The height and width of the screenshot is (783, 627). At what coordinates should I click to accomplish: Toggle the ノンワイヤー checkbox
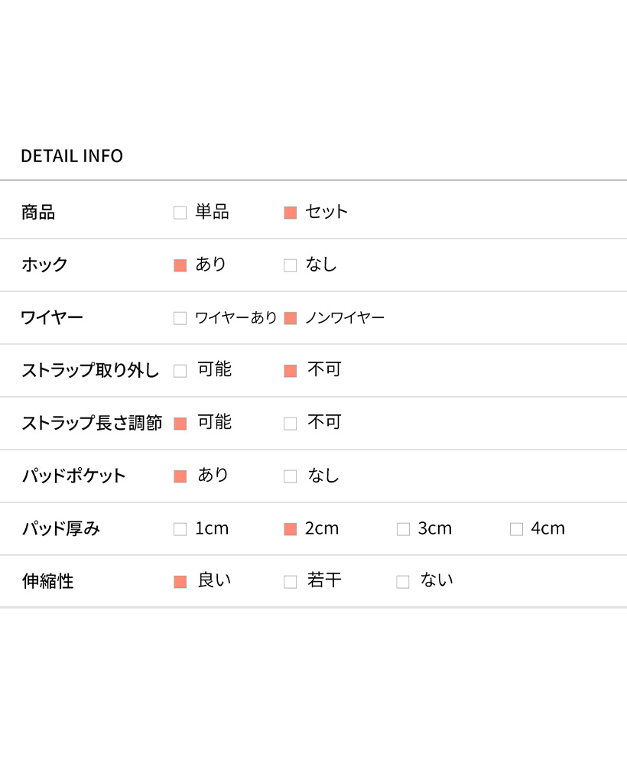click(290, 318)
